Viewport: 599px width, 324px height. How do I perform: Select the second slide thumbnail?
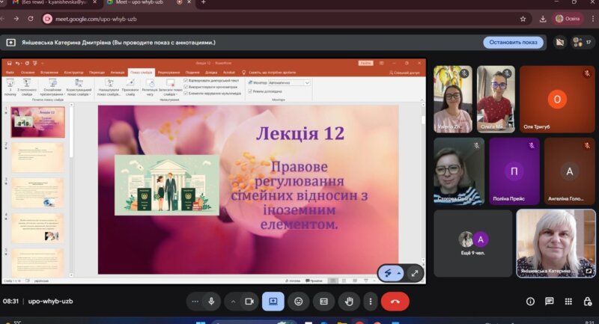click(x=37, y=157)
